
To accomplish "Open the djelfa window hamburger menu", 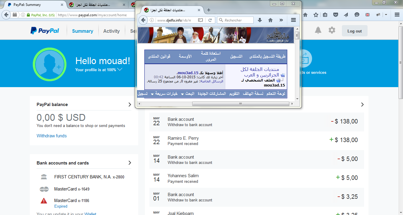I will [x=293, y=20].
